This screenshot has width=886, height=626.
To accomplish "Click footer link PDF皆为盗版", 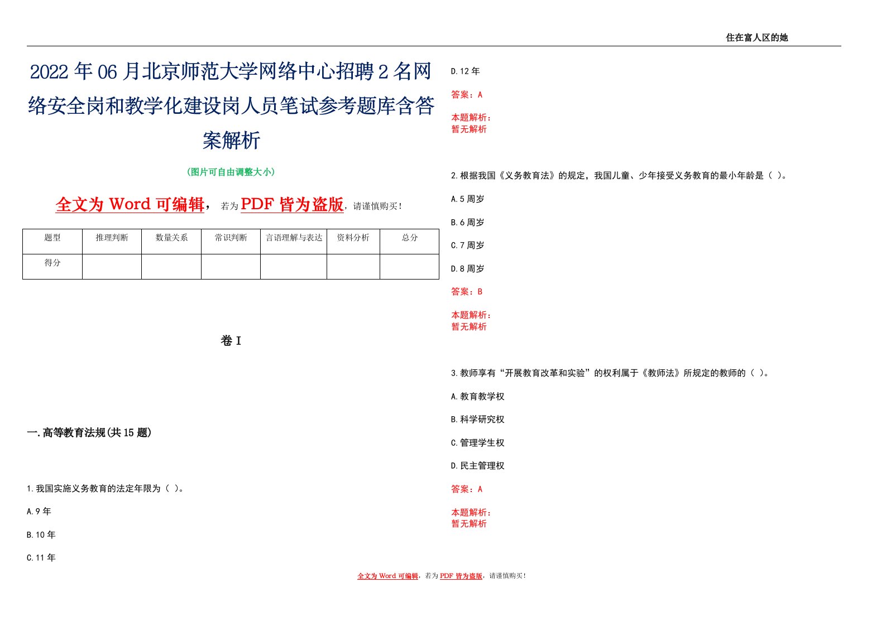I will (x=461, y=576).
